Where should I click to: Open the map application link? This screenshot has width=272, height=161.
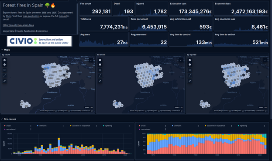click(x=31, y=16)
